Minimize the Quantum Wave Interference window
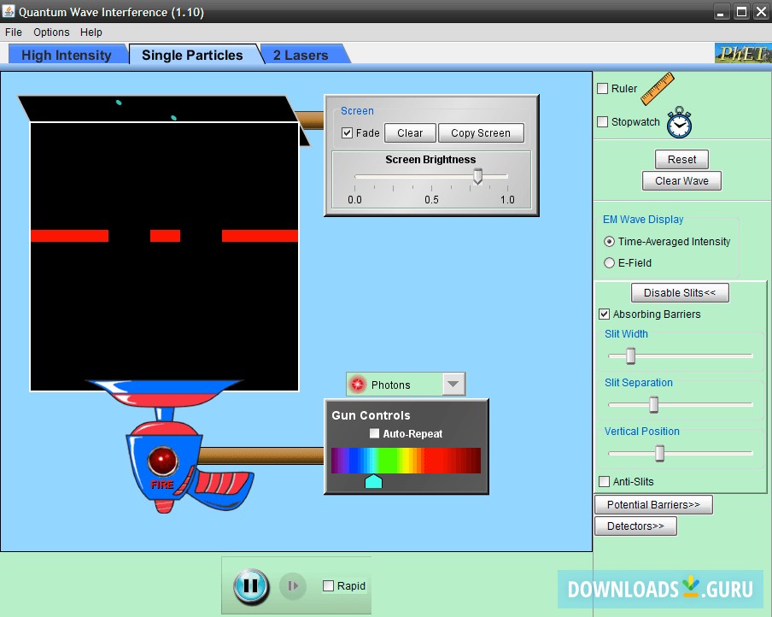Screen dimensions: 772x617 click(x=721, y=12)
